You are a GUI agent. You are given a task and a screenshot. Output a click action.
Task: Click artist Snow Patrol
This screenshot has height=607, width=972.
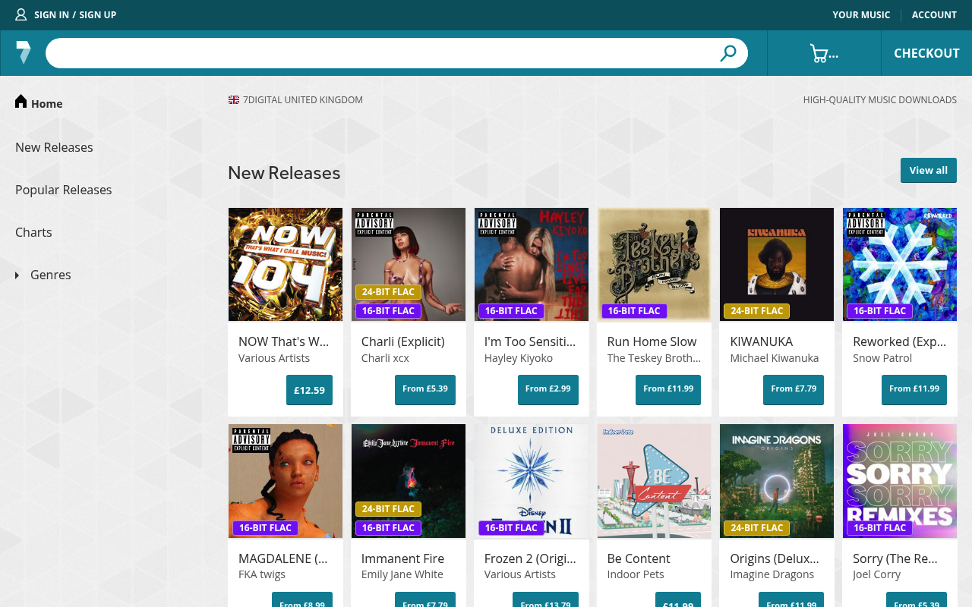(x=882, y=358)
